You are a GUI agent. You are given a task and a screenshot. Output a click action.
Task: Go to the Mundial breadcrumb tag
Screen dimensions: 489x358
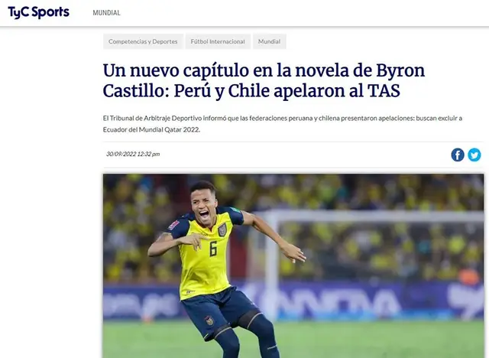point(269,41)
